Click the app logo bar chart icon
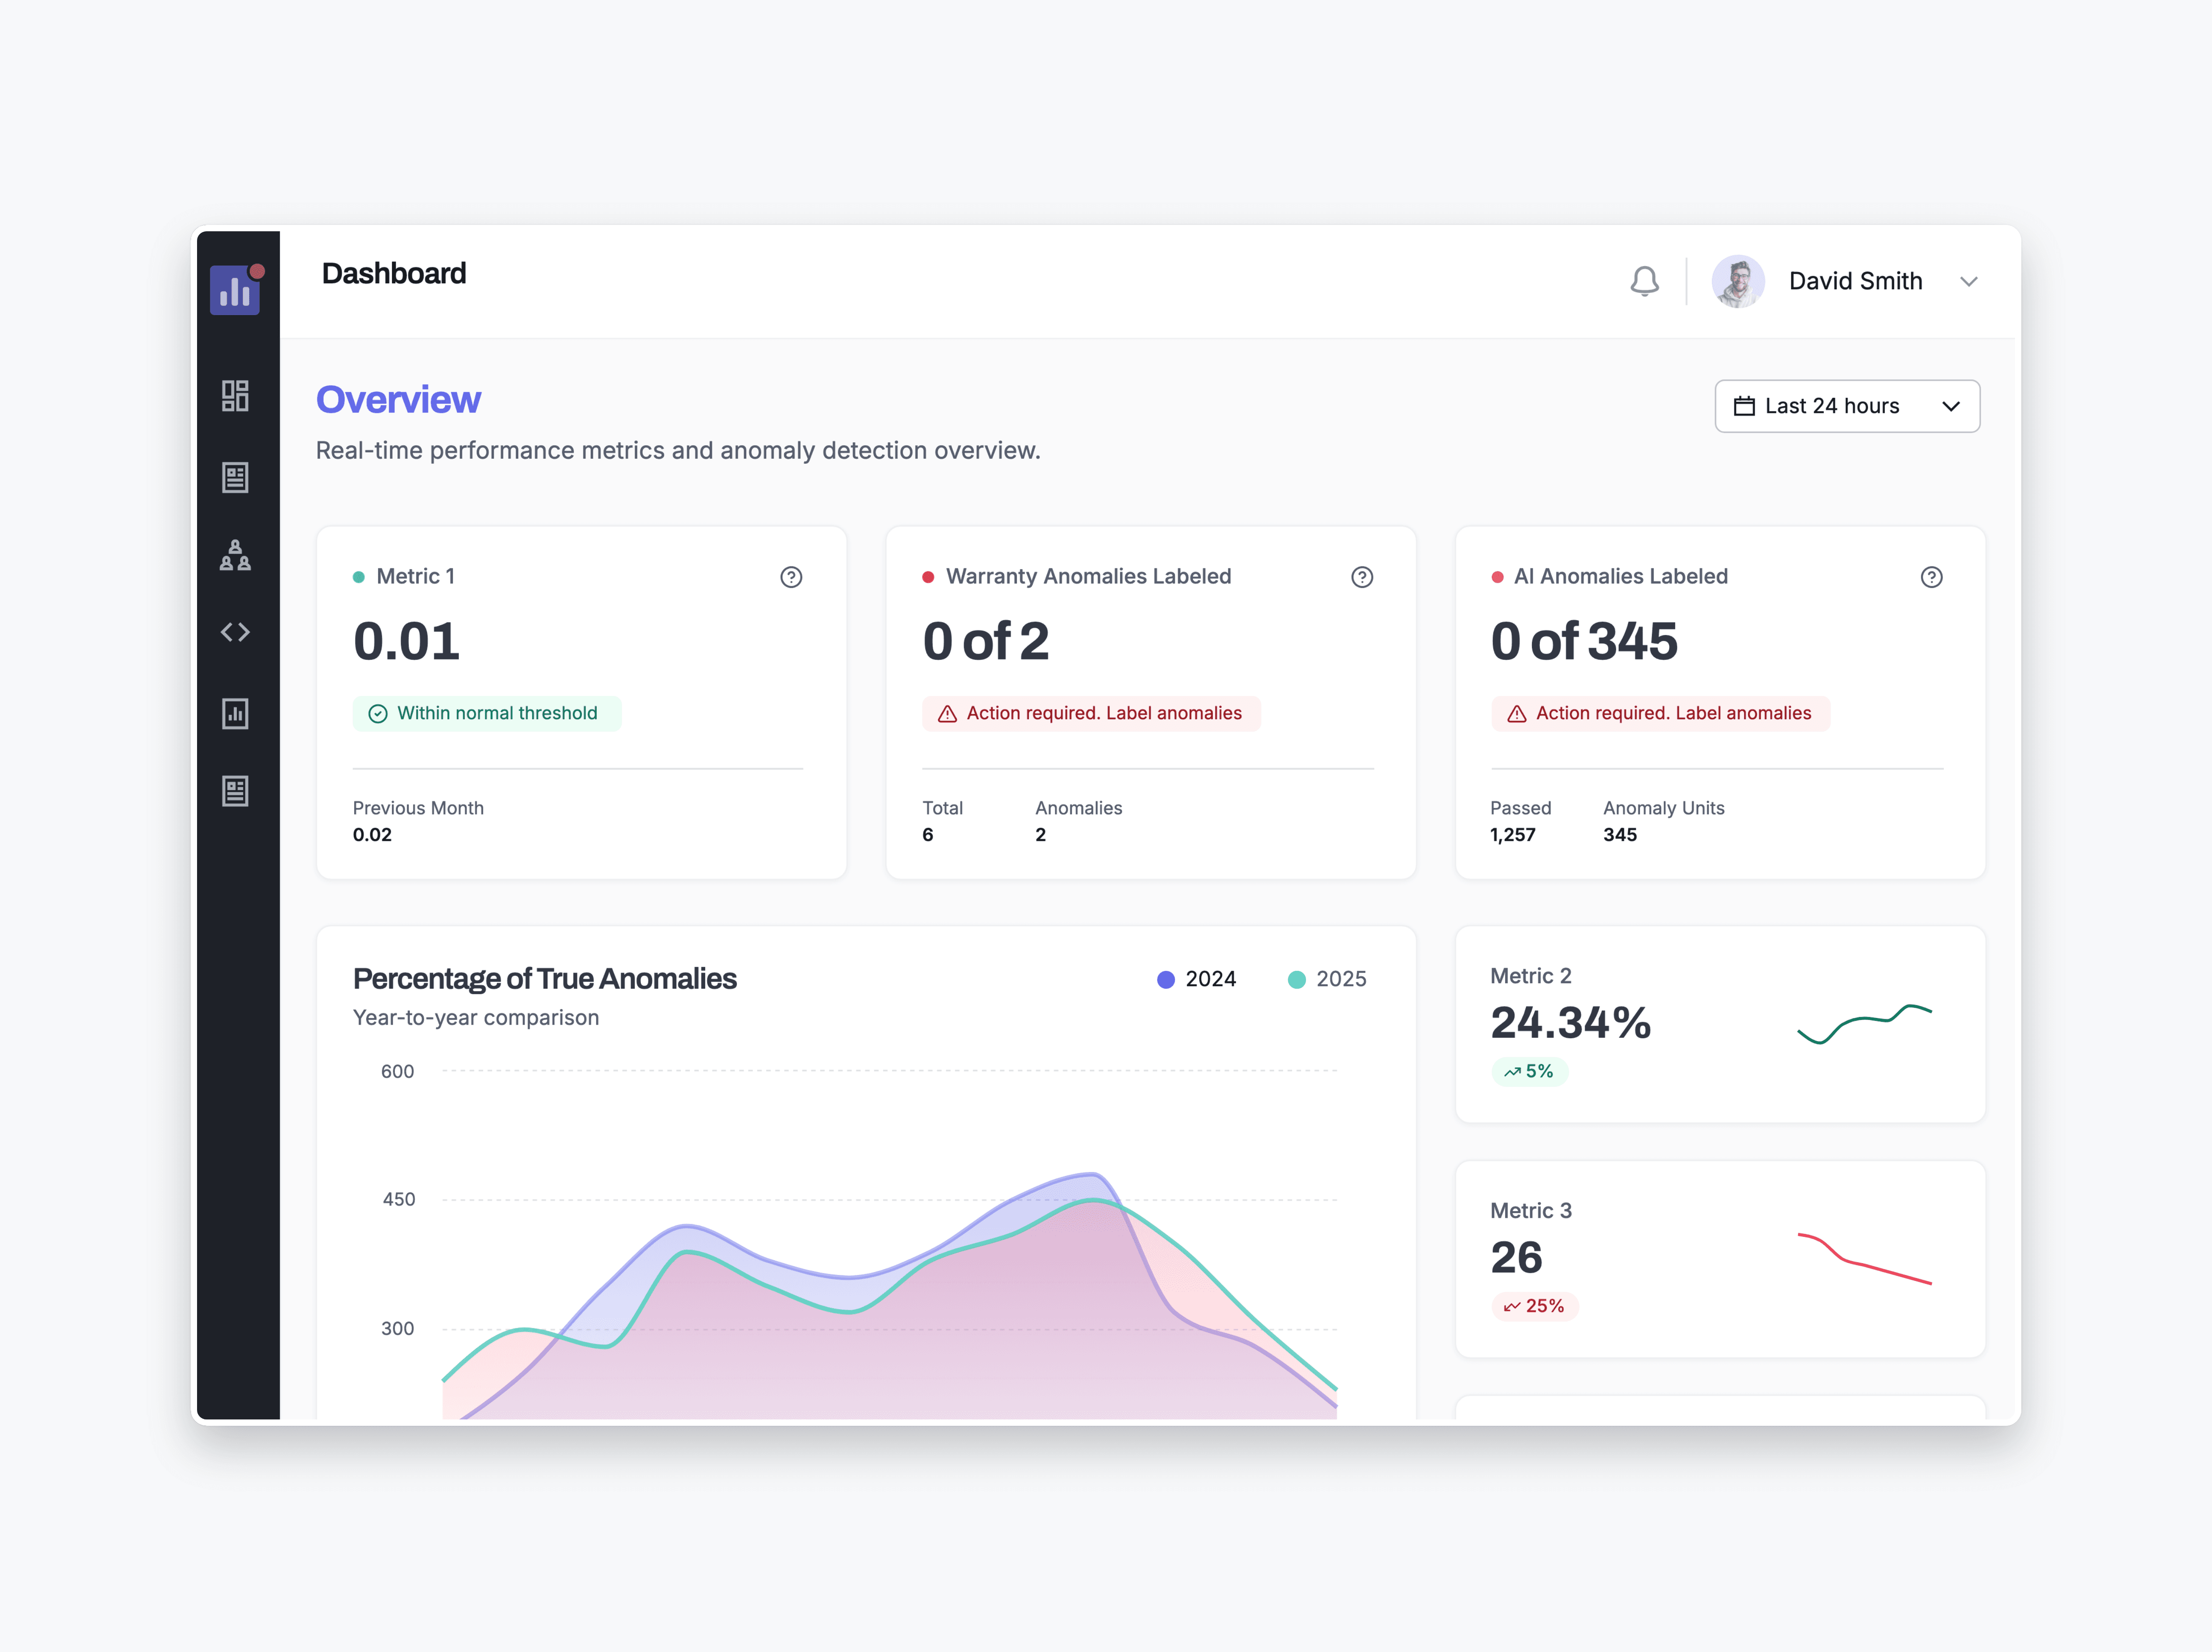Screen dimensions: 2212x1652 [x=235, y=290]
